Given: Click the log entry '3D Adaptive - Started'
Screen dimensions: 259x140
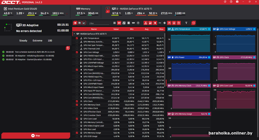Looking at the screenshot, I should (x=33, y=59).
